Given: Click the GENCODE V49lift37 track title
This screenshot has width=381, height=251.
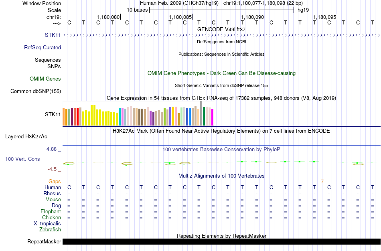Looking at the screenshot, I should [221, 29].
